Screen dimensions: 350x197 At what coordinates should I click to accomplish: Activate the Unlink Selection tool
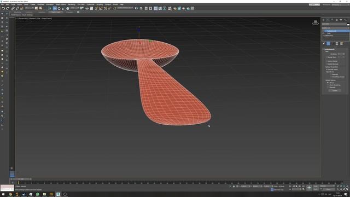17,8
